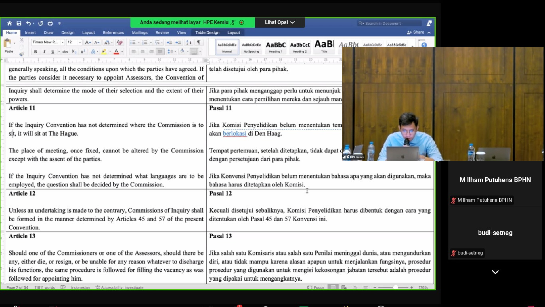545x307 pixels.
Task: Apply yellow text highlight color
Action: click(x=104, y=51)
